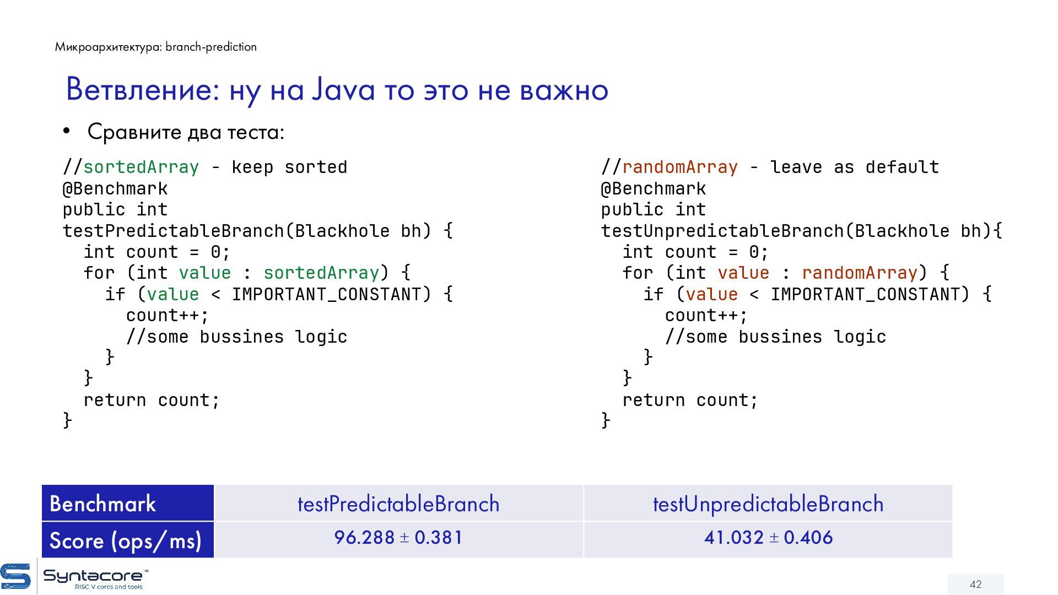This screenshot has height=595, width=1058.
Task: Click the testPredictableBranch method signature line
Action: (x=257, y=231)
